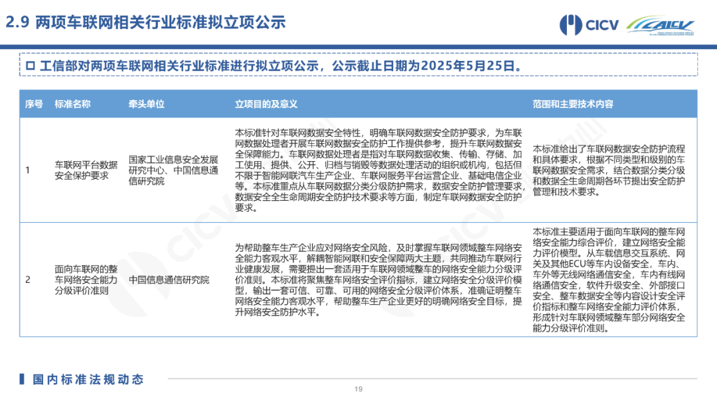The image size is (717, 401).
Task: Click the page number 19
Action: (x=358, y=389)
